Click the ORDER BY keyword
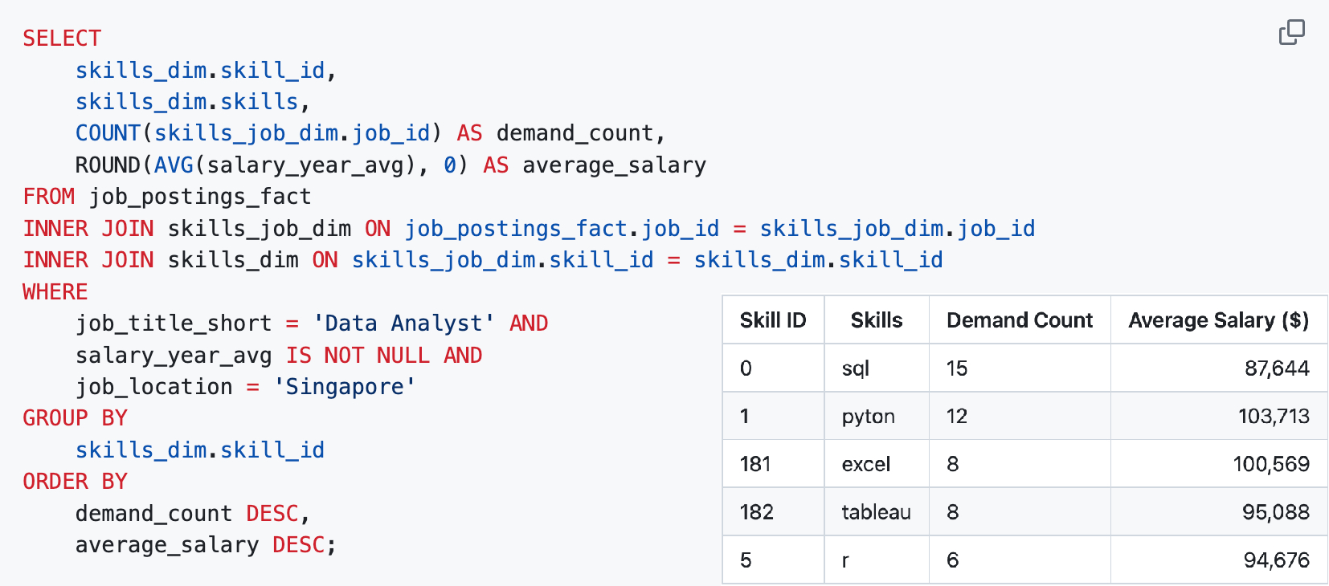The width and height of the screenshot is (1329, 586). [75, 482]
